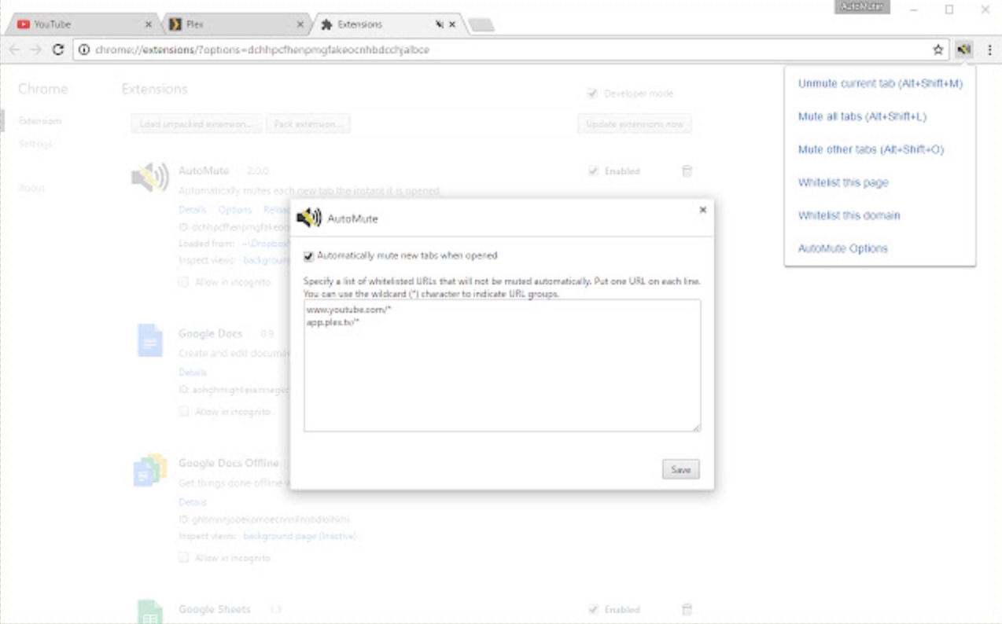Toggle Automatically mute new tabs checkbox
The width and height of the screenshot is (1002, 624).
point(309,255)
